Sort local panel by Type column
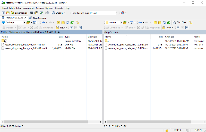 (x=75, y=37)
